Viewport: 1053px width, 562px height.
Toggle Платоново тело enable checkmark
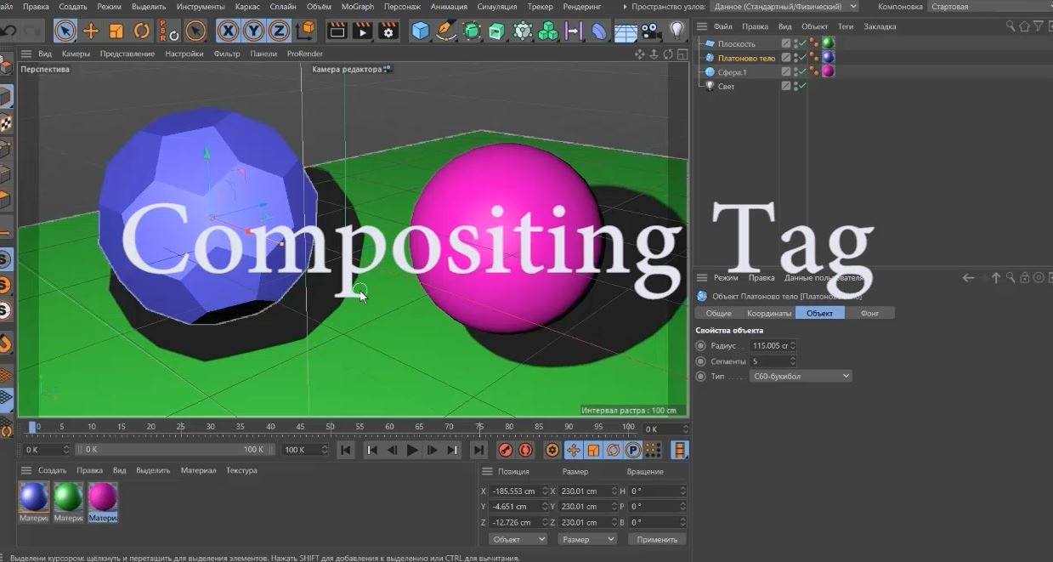point(801,58)
